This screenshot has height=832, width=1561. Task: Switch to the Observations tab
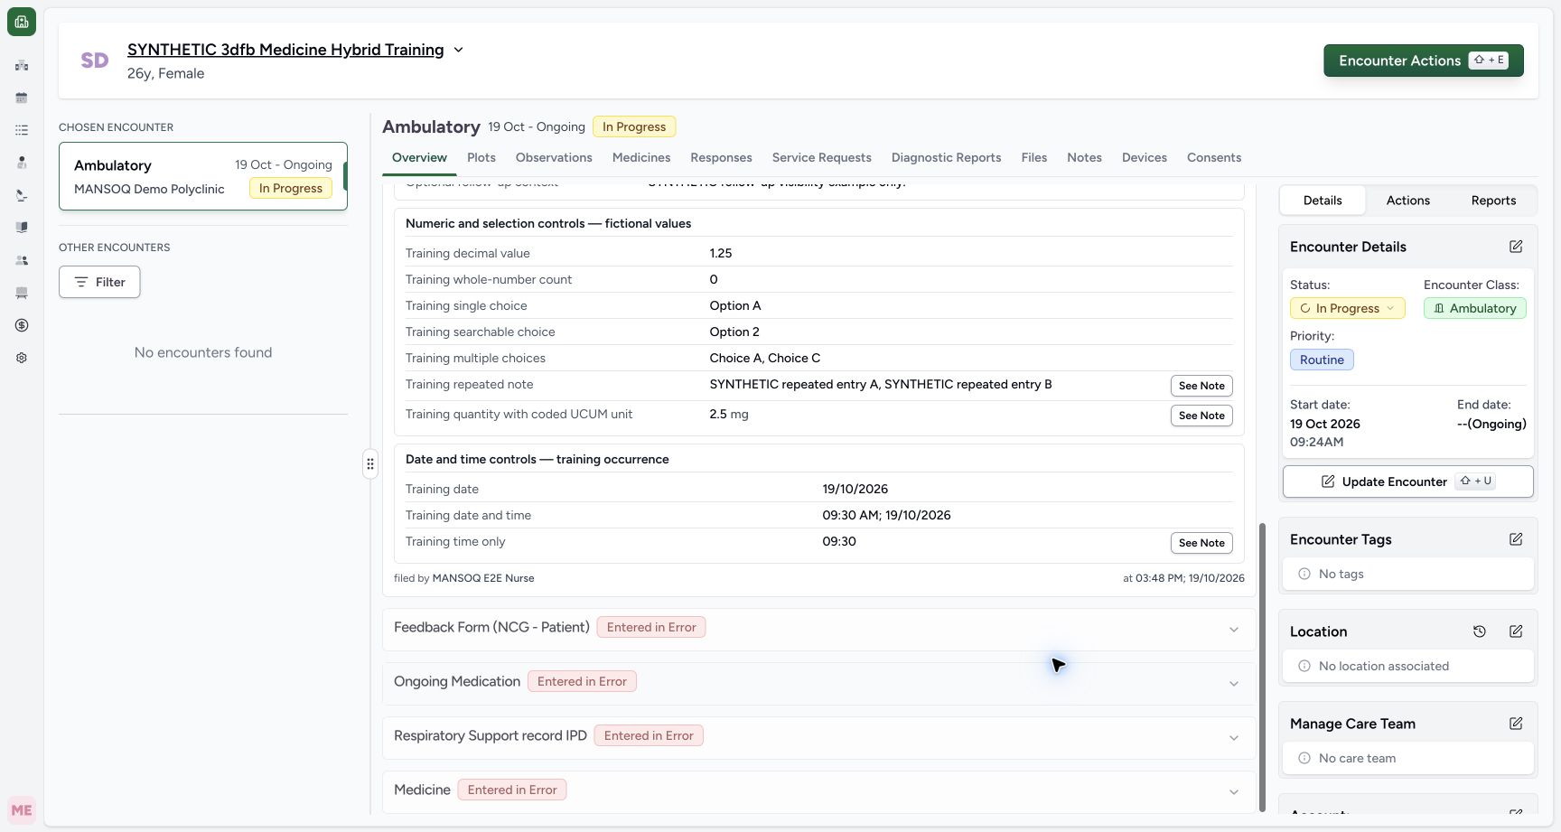[554, 157]
